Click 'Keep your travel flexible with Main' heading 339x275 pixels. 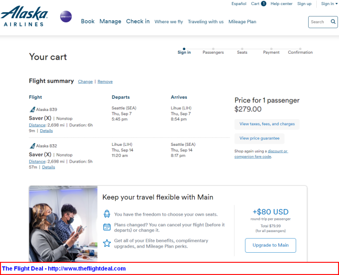[158, 197]
